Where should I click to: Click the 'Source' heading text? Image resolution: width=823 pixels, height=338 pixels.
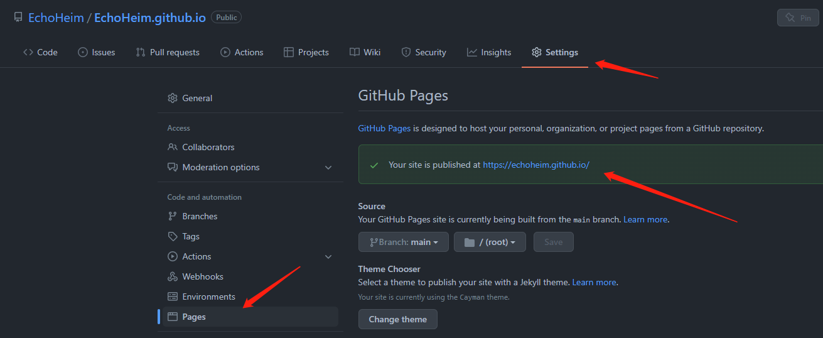click(x=372, y=206)
